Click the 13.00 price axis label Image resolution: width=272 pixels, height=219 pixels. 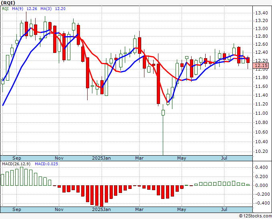click(262, 28)
